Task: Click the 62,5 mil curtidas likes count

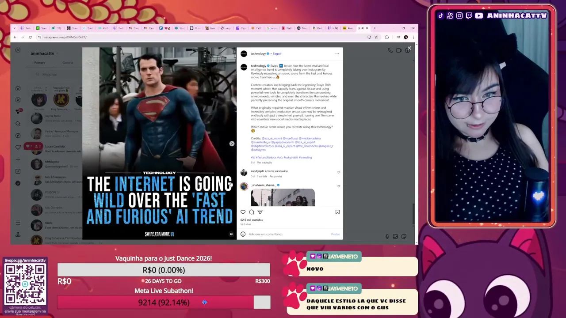Action: pos(252,220)
